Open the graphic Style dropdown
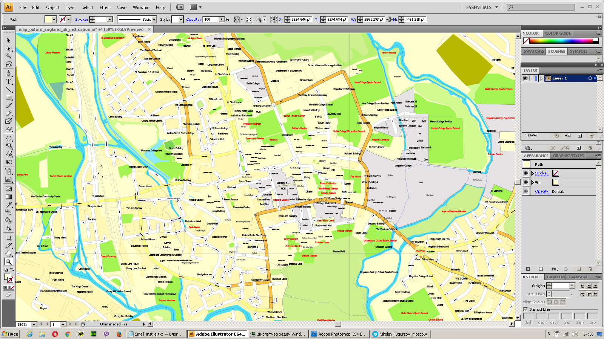Image resolution: width=604 pixels, height=339 pixels. 181,20
